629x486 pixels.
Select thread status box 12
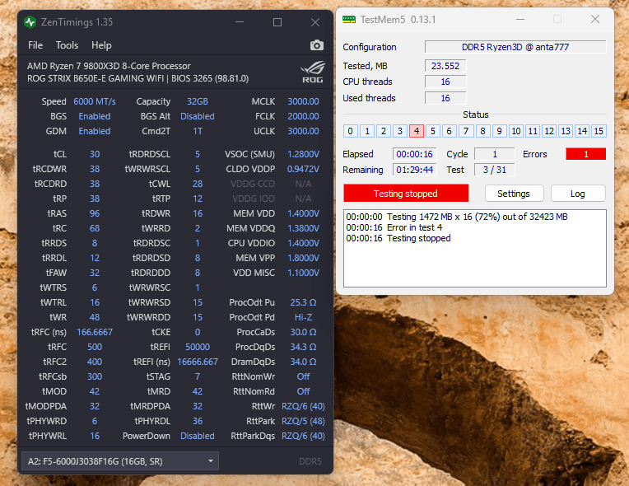coord(549,131)
